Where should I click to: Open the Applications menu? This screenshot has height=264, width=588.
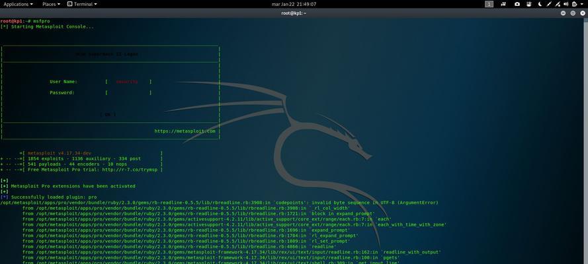[x=18, y=4]
